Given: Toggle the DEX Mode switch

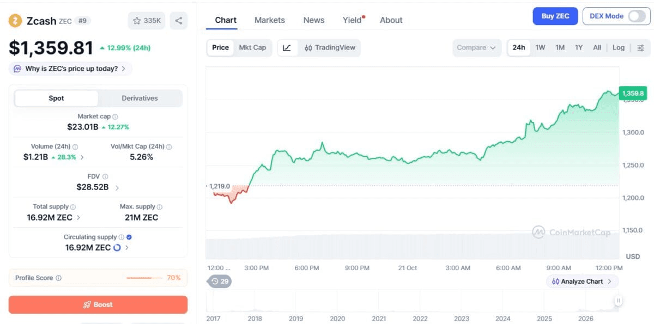Looking at the screenshot, I should click(636, 16).
